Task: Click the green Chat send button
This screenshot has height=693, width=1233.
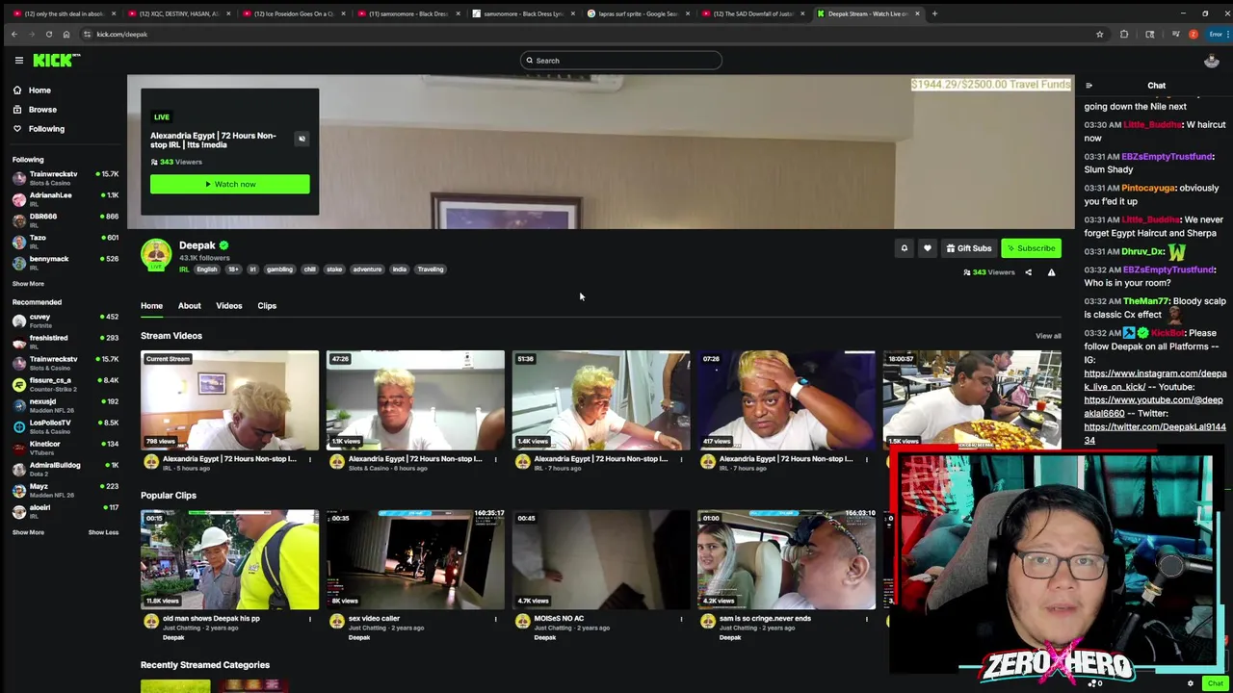Action: [1215, 683]
